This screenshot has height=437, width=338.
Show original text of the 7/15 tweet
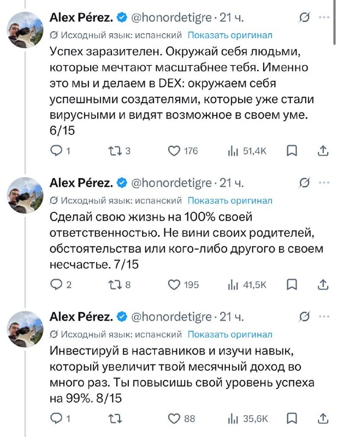(230, 200)
